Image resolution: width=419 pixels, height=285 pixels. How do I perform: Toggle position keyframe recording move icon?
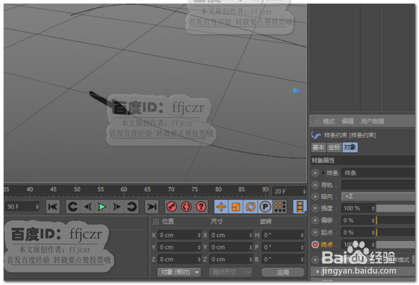coord(221,207)
